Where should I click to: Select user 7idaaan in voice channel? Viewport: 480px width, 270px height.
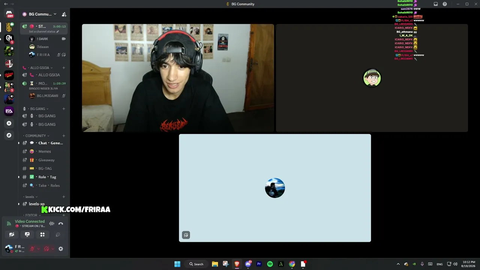pyautogui.click(x=47, y=47)
